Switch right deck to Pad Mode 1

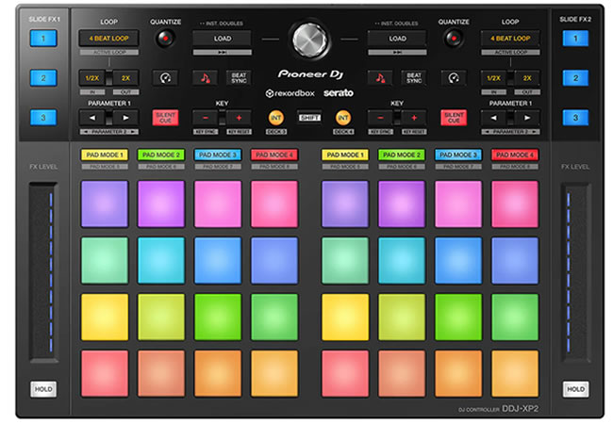[x=345, y=155]
